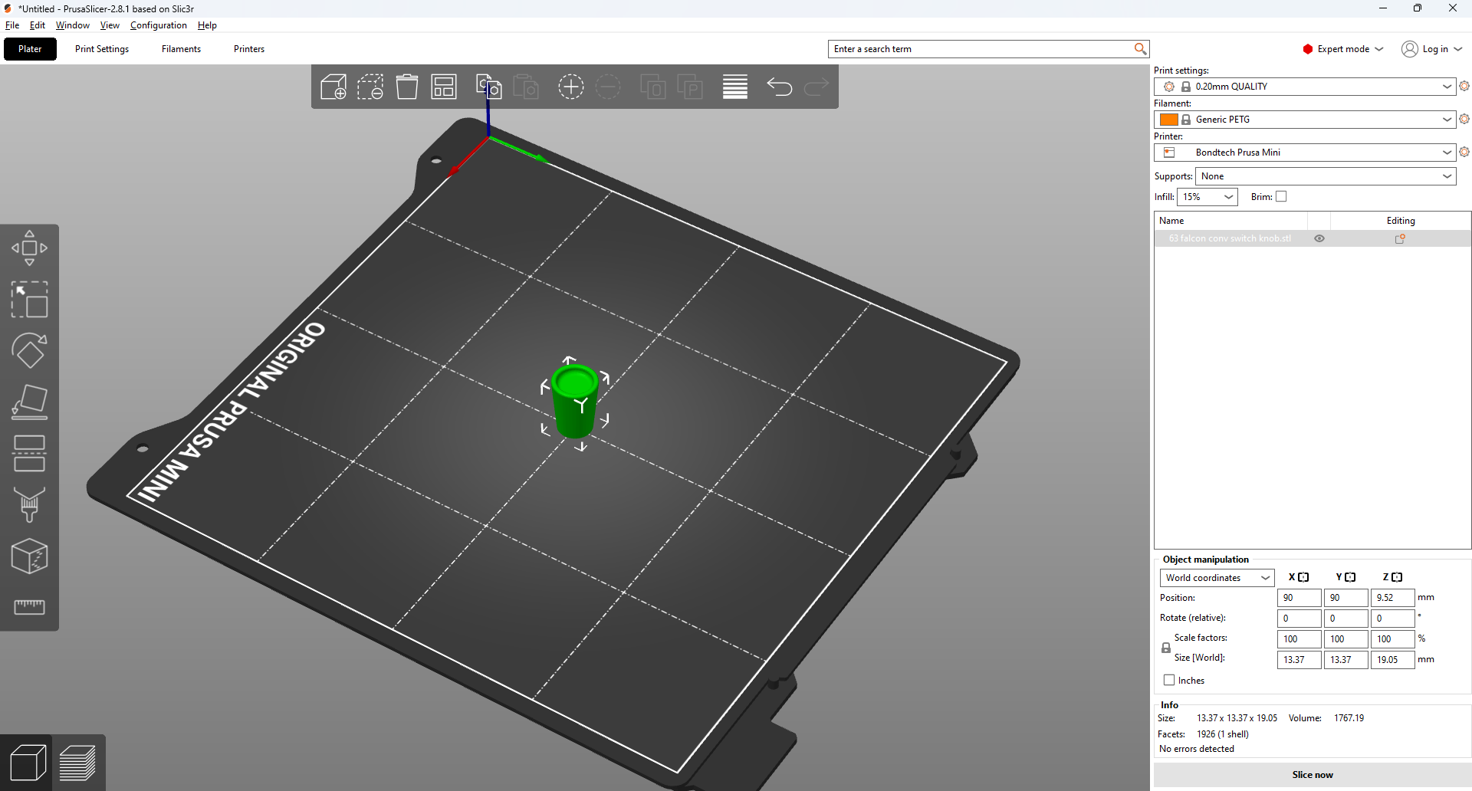
Task: Click the Arrange objects icon
Action: click(x=444, y=87)
